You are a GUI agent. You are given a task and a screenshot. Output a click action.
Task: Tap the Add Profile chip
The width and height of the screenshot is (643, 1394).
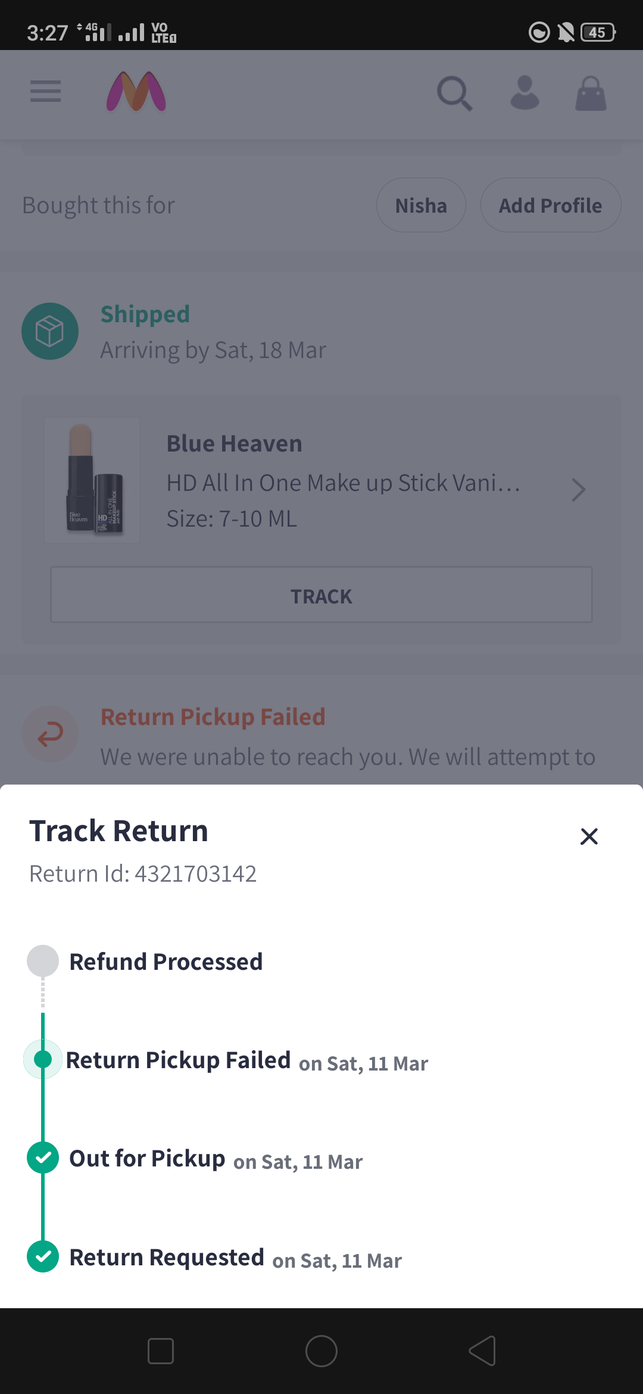point(550,206)
